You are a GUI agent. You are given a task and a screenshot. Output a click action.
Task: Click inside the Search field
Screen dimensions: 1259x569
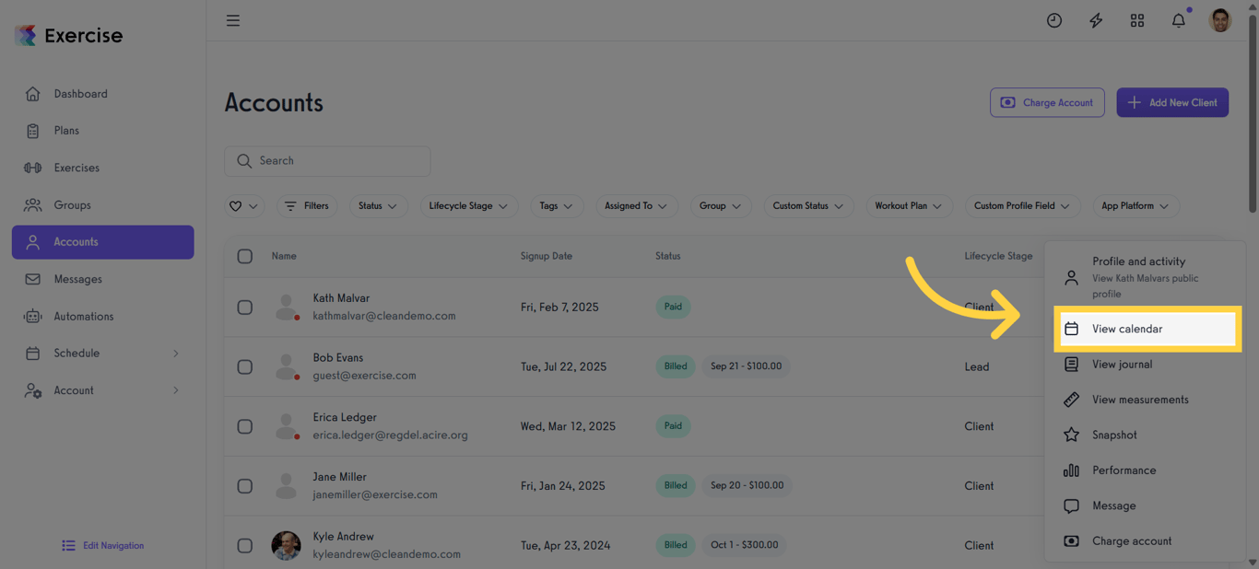[x=327, y=160]
